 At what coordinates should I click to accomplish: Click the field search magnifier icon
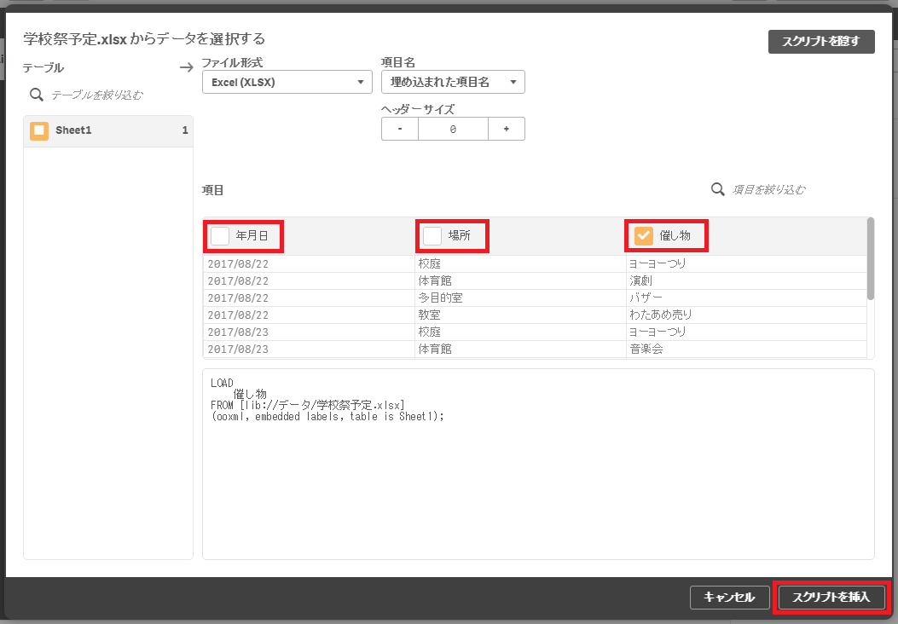717,189
